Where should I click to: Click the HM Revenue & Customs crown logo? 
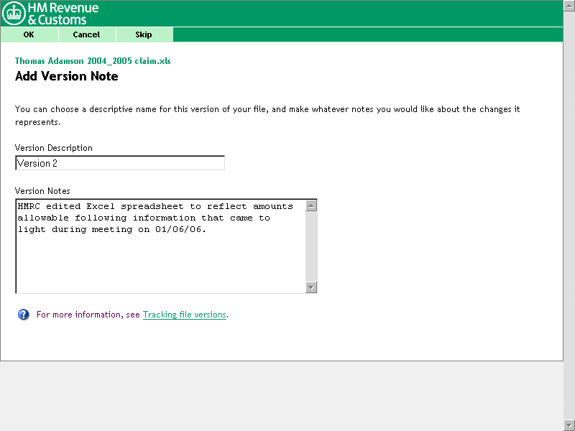coord(14,14)
